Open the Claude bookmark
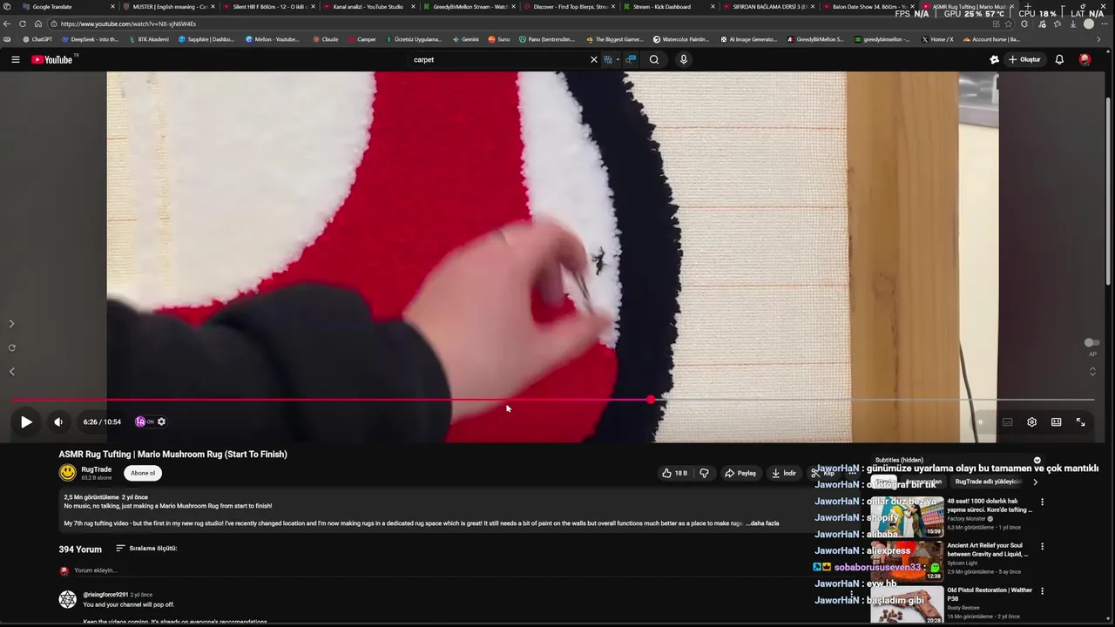 (x=325, y=39)
